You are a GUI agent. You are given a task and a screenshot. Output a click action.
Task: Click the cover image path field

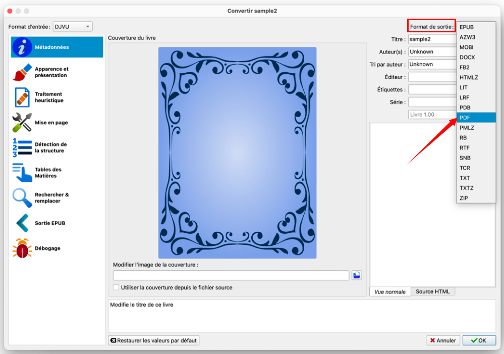(x=231, y=275)
